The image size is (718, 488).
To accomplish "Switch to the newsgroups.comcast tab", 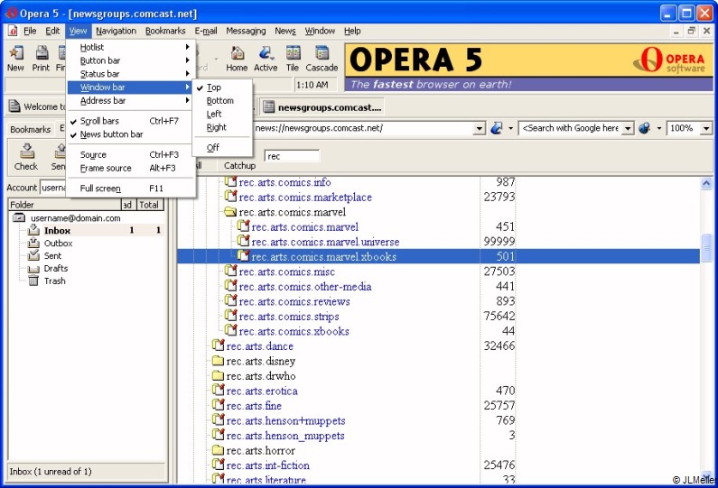I will tap(322, 107).
